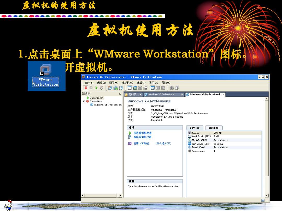Click the .vmx file location path
This screenshot has height=211, width=282.
[x=179, y=113]
